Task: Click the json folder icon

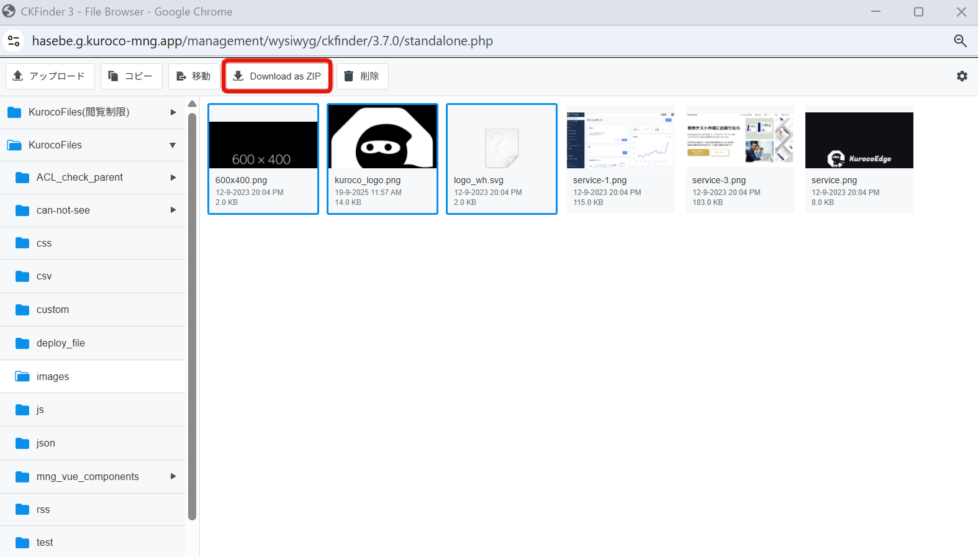Action: (22, 443)
